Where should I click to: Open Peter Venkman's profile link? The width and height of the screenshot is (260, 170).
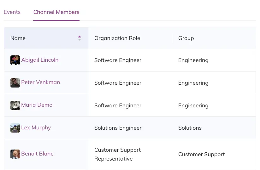tap(40, 82)
